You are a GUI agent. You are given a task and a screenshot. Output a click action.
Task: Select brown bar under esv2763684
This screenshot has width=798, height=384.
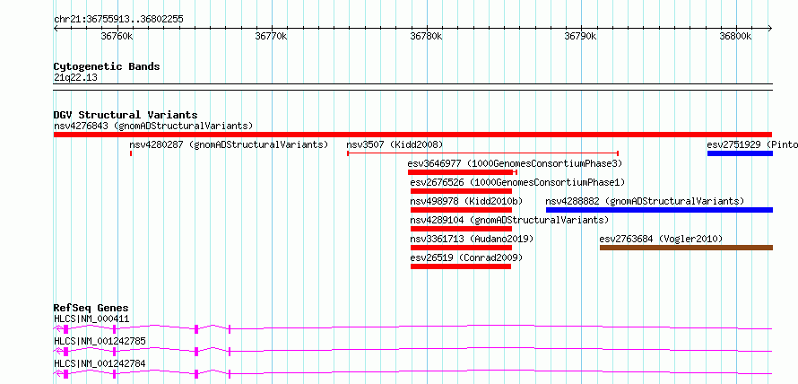tap(686, 248)
